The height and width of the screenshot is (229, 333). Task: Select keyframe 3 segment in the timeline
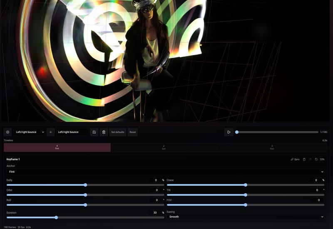tap(272, 148)
